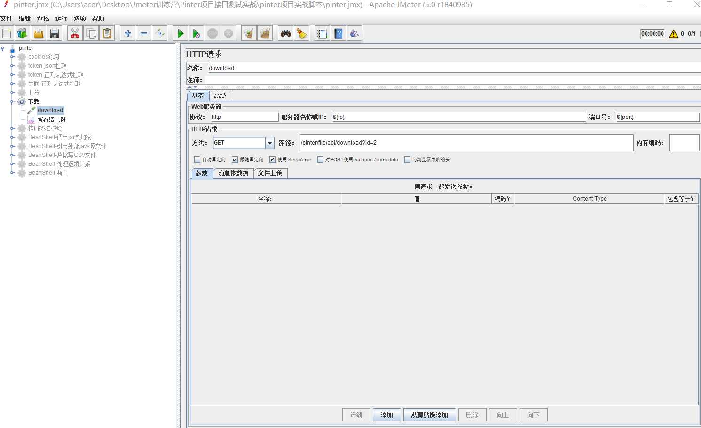
Task: Open the 文件 menu
Action: pyautogui.click(x=7, y=18)
